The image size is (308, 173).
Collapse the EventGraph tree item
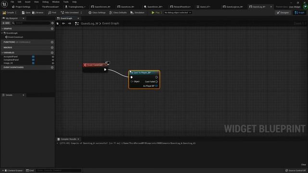[x=2, y=33]
